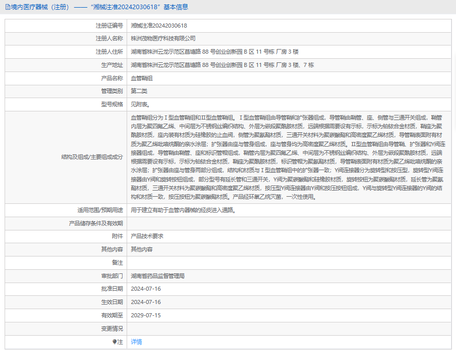Click the attachment entry 产品技术要求
This screenshot has width=456, height=350.
[x=147, y=236]
